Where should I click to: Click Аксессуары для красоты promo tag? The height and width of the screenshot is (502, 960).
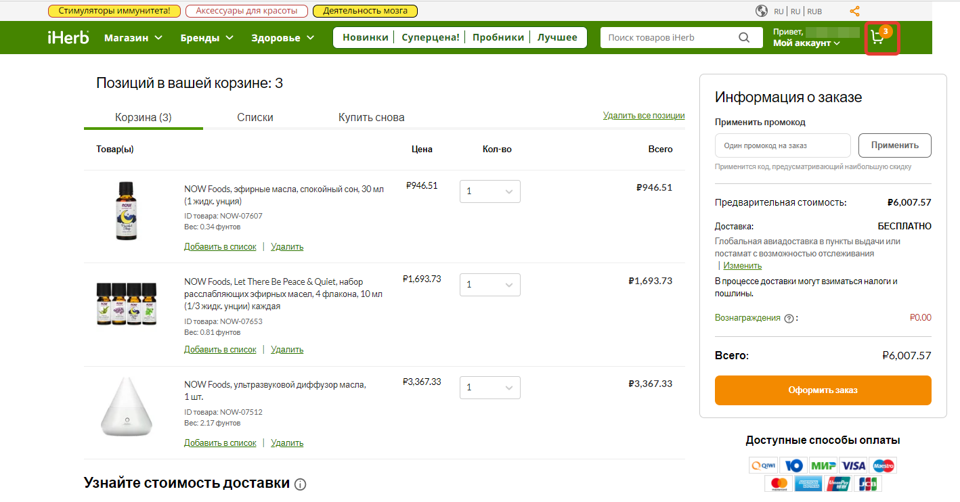[x=246, y=12]
